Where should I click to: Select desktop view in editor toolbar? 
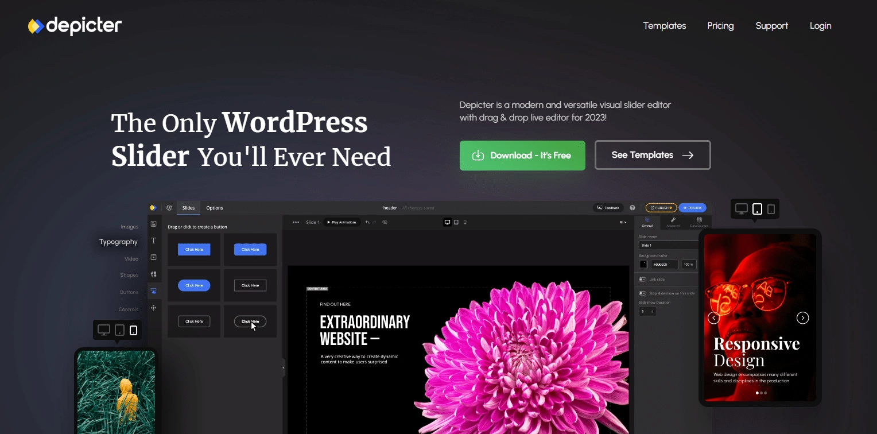[447, 222]
